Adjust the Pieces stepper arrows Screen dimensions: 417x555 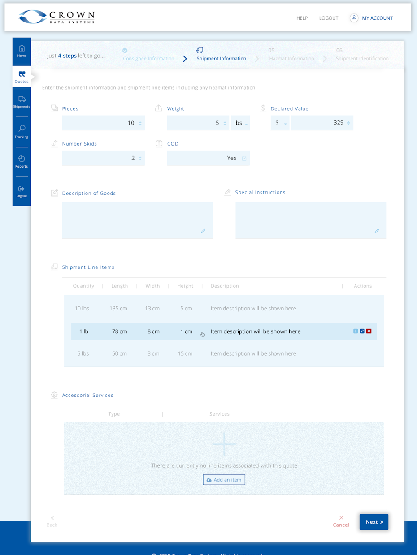[x=140, y=123]
